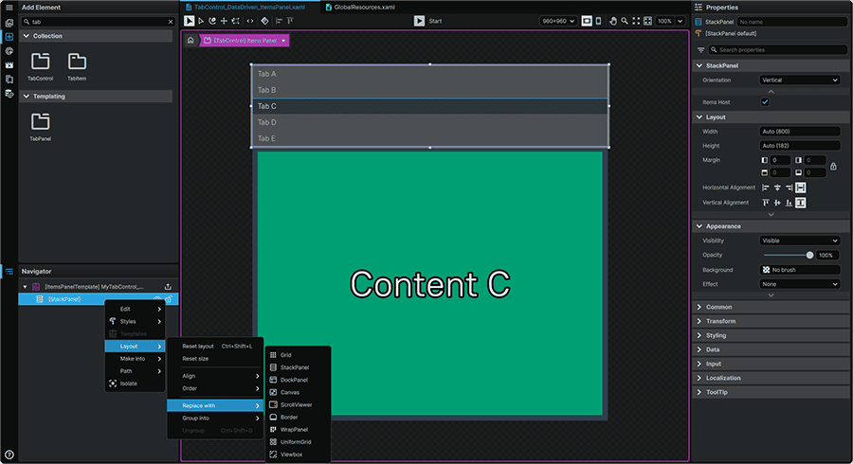Open the hamburger menu at top left

pos(9,7)
